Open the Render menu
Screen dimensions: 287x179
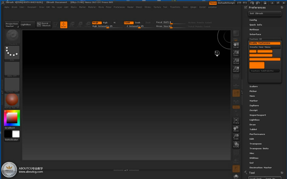(130, 7)
